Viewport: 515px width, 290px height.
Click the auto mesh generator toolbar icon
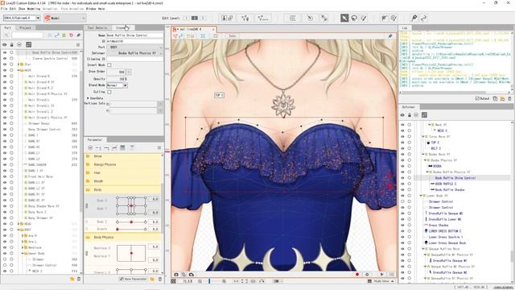pyautogui.click(x=264, y=18)
